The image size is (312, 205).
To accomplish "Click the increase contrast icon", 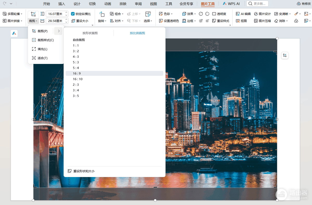I will (x=201, y=14).
